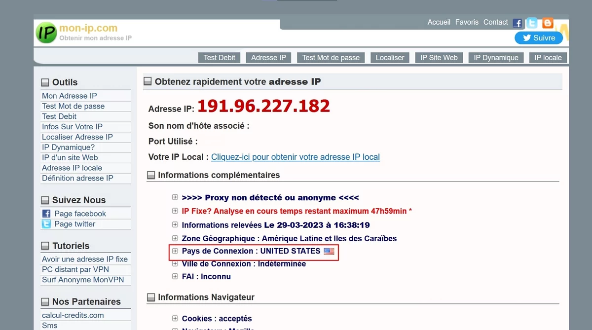
Task: Open Définition adresse IP link
Action: pos(77,179)
